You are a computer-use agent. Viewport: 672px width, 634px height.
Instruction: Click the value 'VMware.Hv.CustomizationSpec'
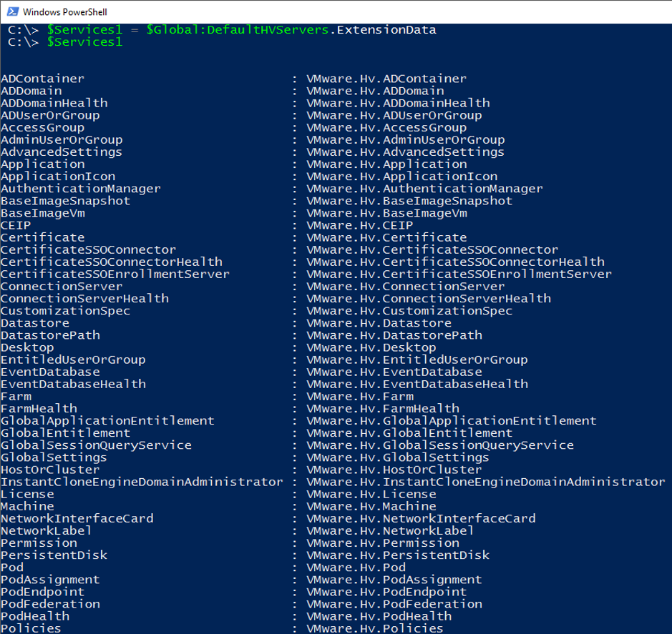click(x=409, y=311)
